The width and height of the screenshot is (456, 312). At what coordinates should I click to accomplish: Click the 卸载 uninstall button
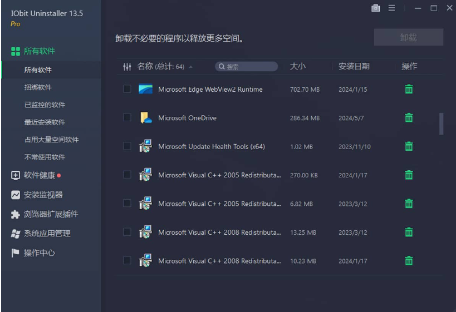click(x=408, y=37)
